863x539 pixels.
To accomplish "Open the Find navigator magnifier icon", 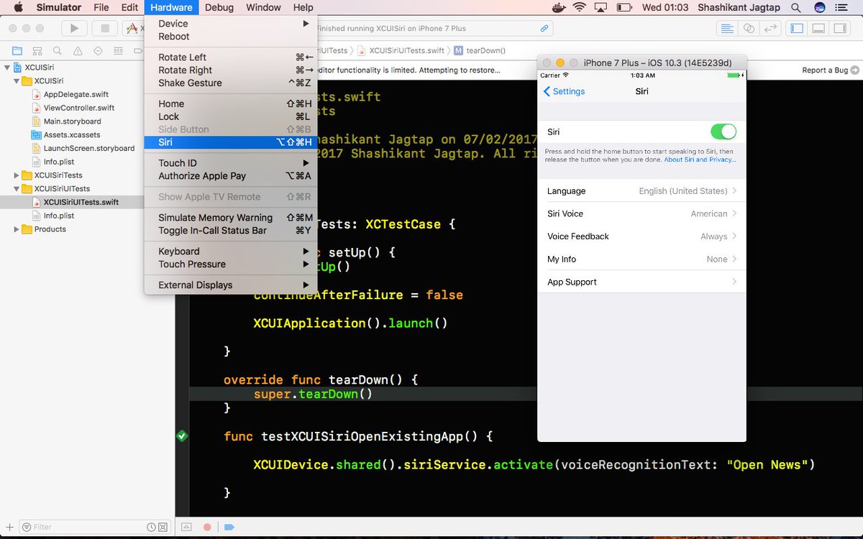I will pyautogui.click(x=56, y=51).
